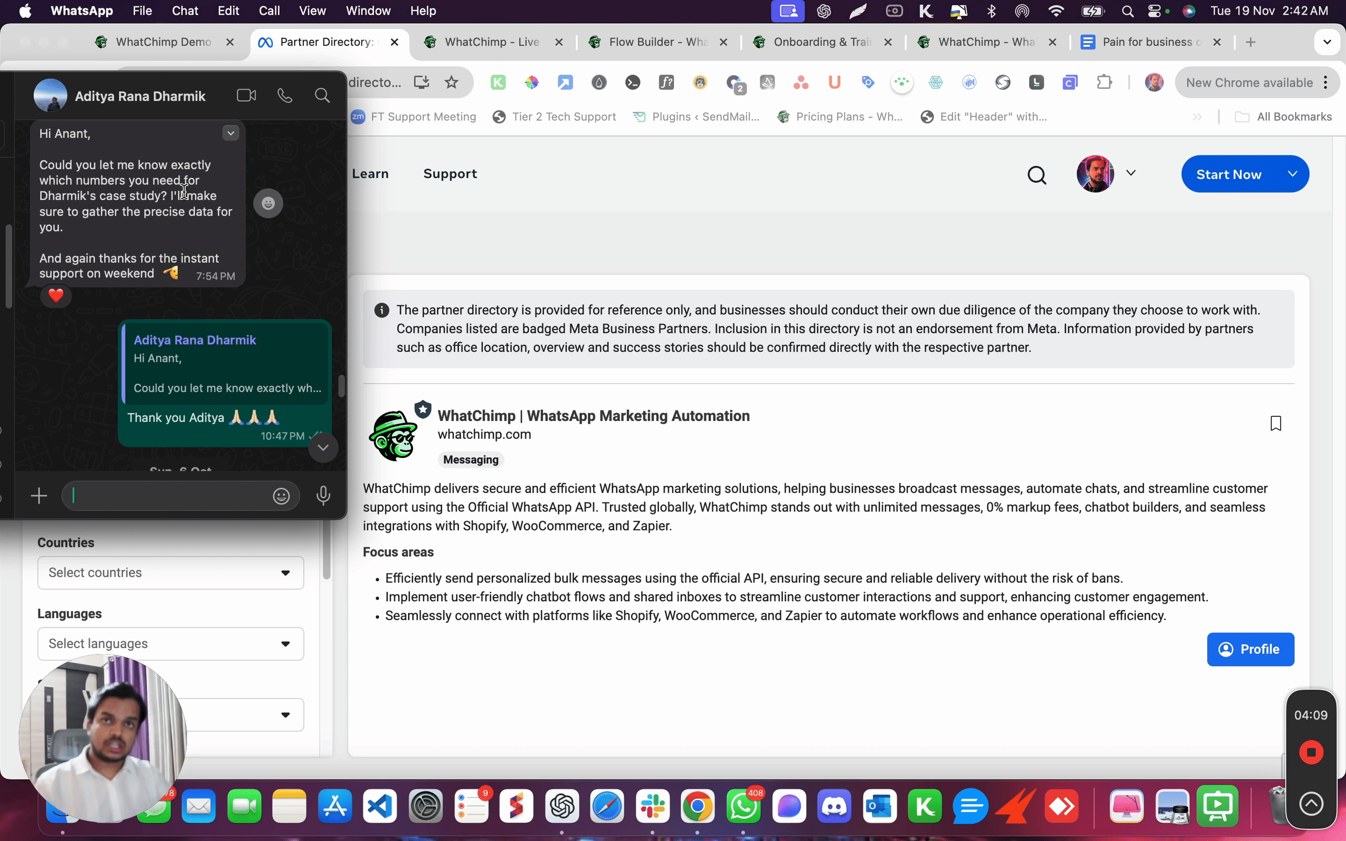Click the Profile button
1346x841 pixels.
[1250, 649]
